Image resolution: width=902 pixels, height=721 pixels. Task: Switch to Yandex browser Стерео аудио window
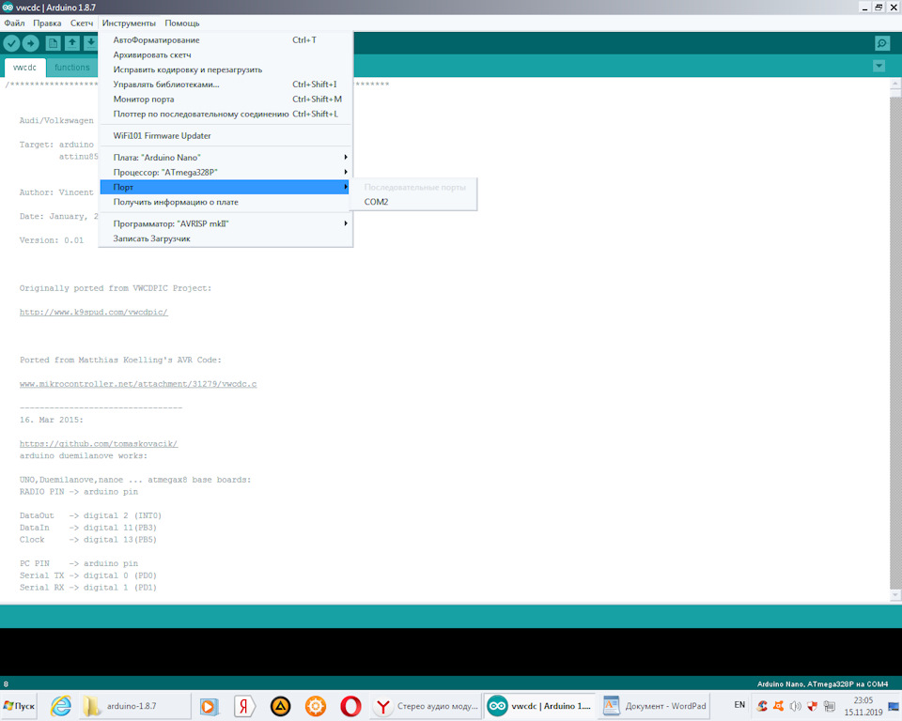[425, 706]
